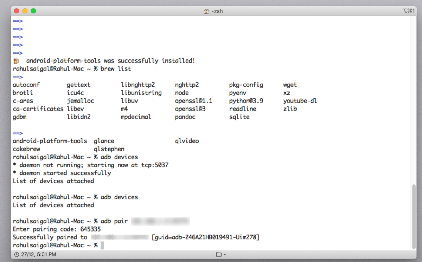Viewport: 422px width, 262px height.
Task: Click the 'pkg-config' package name
Action: 246,85
